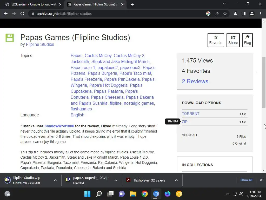The width and height of the screenshot is (266, 200).
Task: Click the scrollbar up arrow
Action: (x=264, y=21)
